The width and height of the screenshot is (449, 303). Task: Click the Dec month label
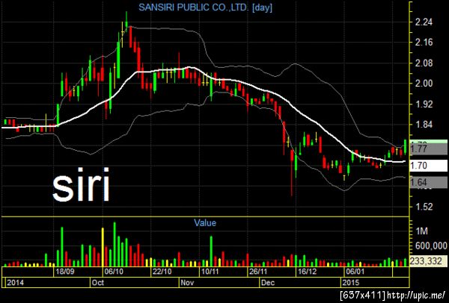click(x=268, y=283)
